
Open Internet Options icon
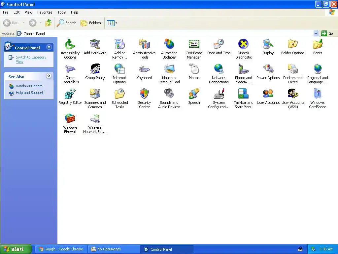119,69
